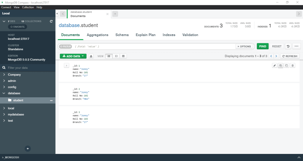Reset the query filter
This screenshot has height=161, width=303.
point(277,46)
